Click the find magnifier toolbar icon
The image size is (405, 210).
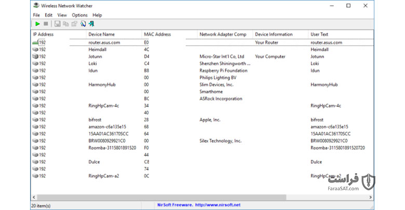(x=83, y=24)
